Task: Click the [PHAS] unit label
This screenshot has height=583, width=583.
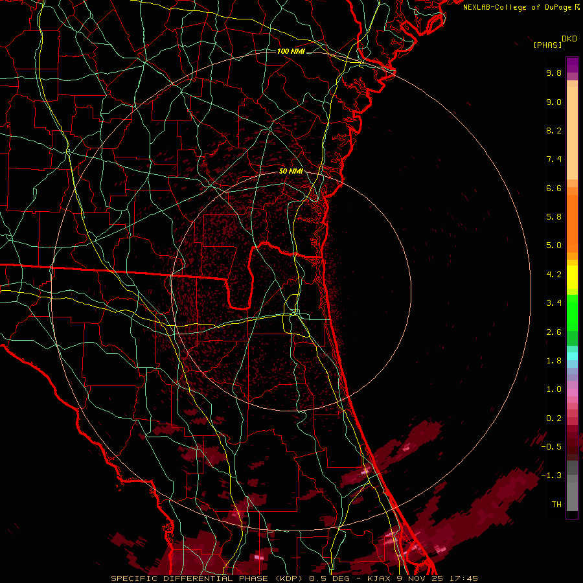Action: pyautogui.click(x=547, y=45)
